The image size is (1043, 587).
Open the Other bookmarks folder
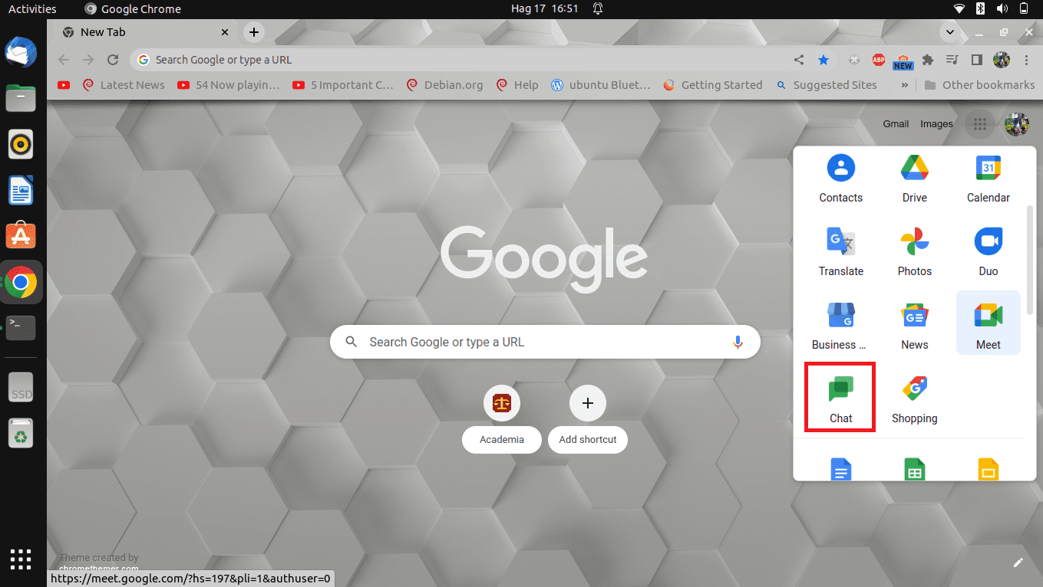(979, 85)
